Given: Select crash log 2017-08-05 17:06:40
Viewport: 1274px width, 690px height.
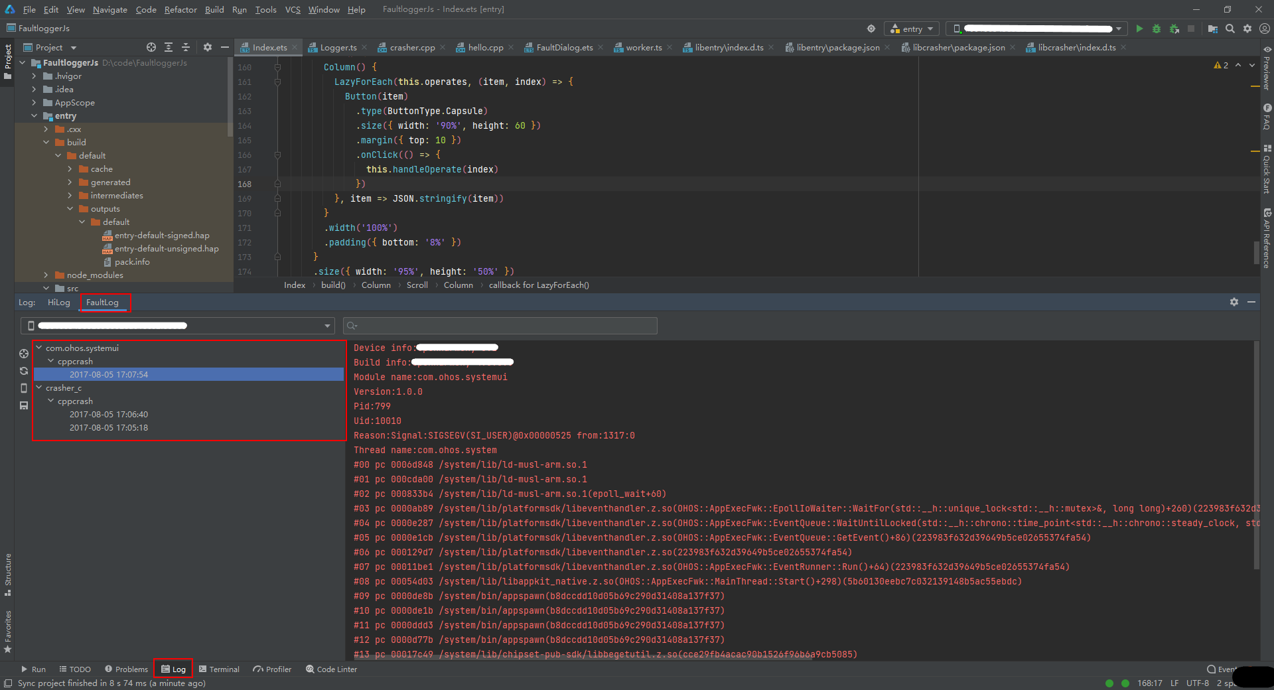Looking at the screenshot, I should [109, 415].
